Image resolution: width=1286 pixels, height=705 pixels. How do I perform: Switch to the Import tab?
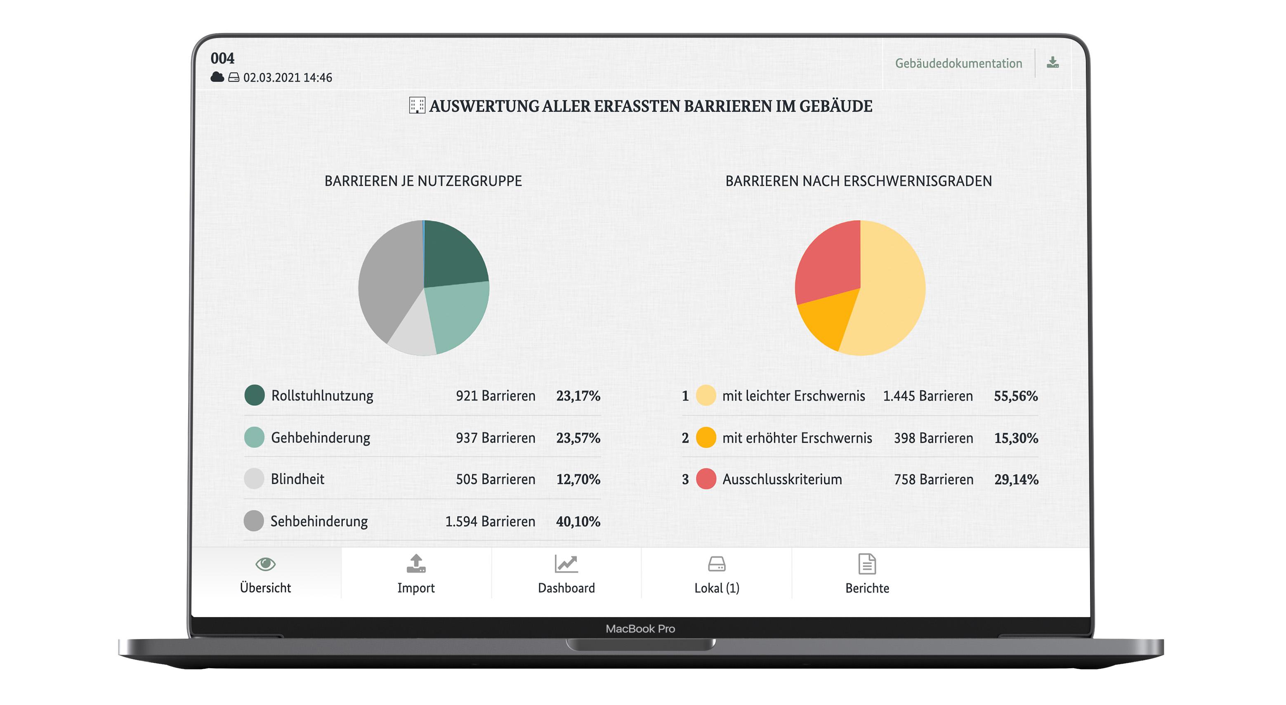pos(416,588)
